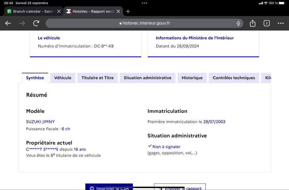Open the browser three-dot menu
Screen dimensions: 289x190
281,23
